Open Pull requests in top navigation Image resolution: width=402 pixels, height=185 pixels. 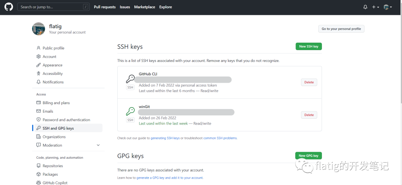pyautogui.click(x=105, y=7)
